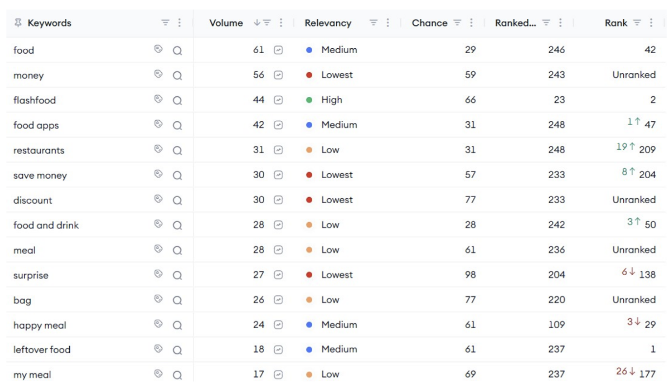Open the volume trend chart for restaurants

pyautogui.click(x=278, y=150)
